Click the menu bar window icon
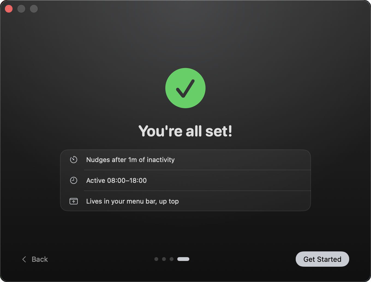Viewport: 371px width, 282px height. pos(74,201)
